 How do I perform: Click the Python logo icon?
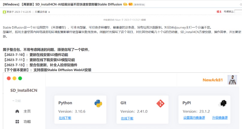tap(98, 104)
